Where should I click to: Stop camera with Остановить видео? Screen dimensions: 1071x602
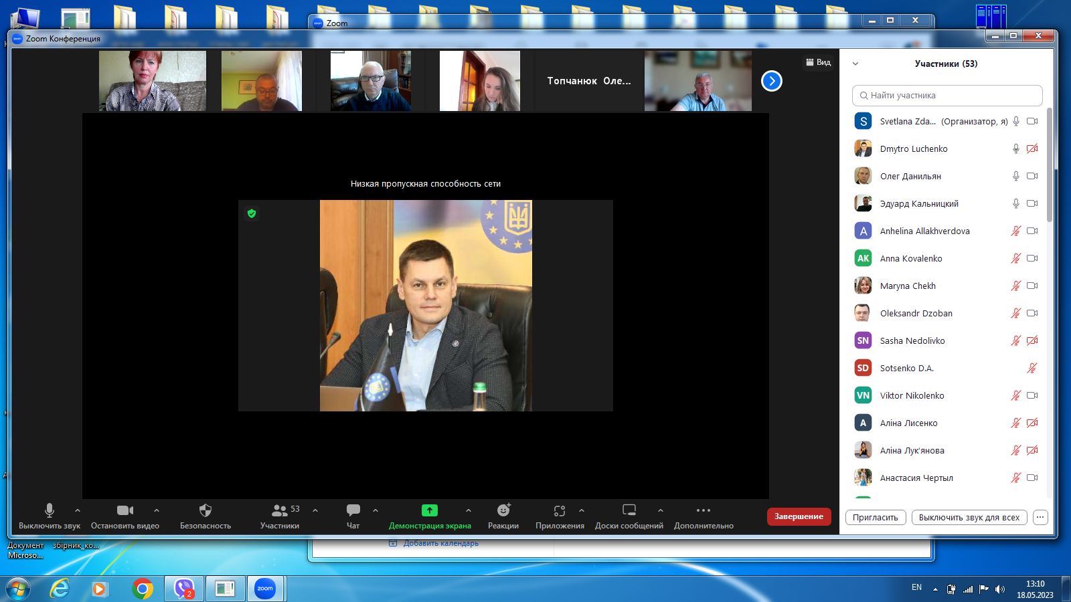coord(125,511)
